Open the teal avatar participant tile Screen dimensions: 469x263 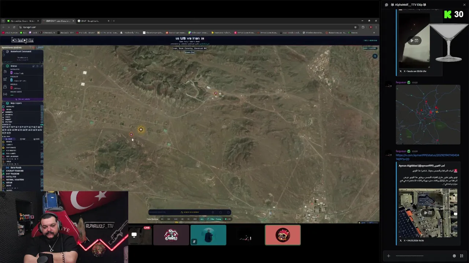click(x=208, y=235)
